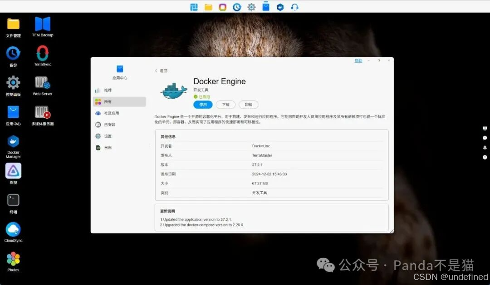Open the gear settings icon in top bar

click(251, 7)
